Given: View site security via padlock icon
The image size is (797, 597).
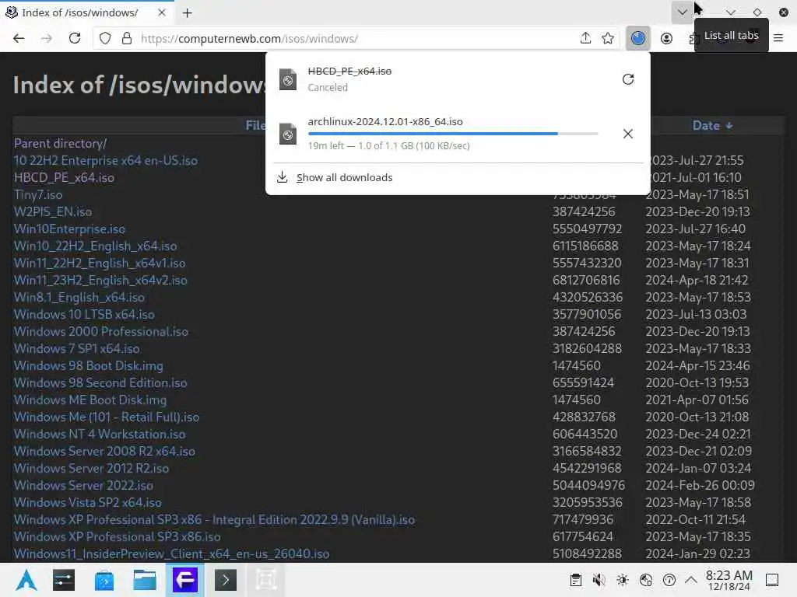Looking at the screenshot, I should point(127,39).
